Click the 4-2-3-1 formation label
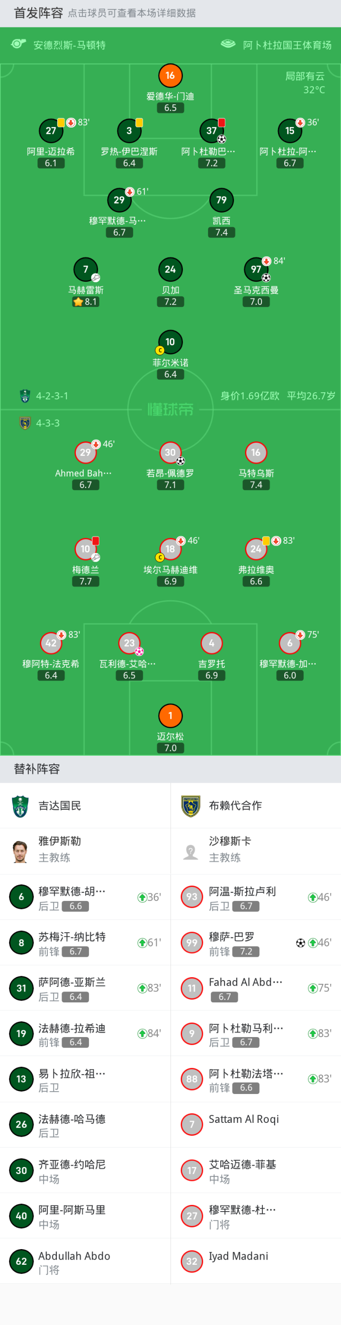This screenshot has height=1325, width=341. tap(52, 396)
